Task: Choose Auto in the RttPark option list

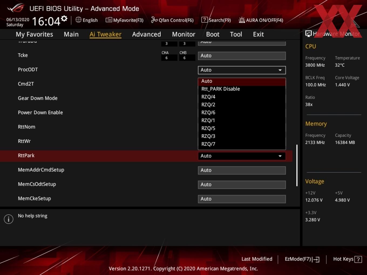Action: (242, 81)
